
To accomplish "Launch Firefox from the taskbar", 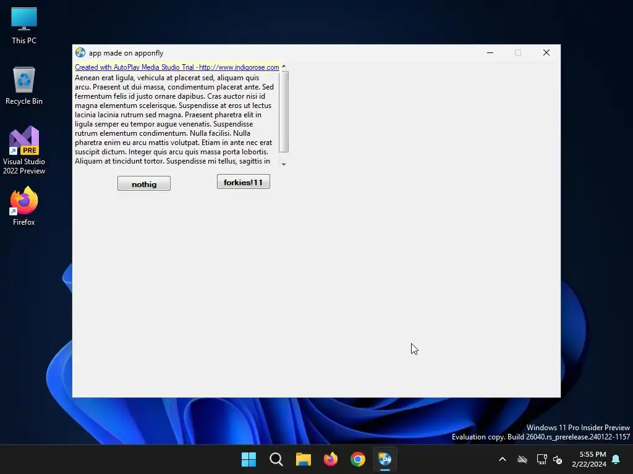I will pyautogui.click(x=331, y=459).
